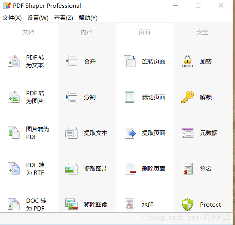The height and width of the screenshot is (225, 235).
Task: Click the 安全 column header
Action: click(x=202, y=32)
